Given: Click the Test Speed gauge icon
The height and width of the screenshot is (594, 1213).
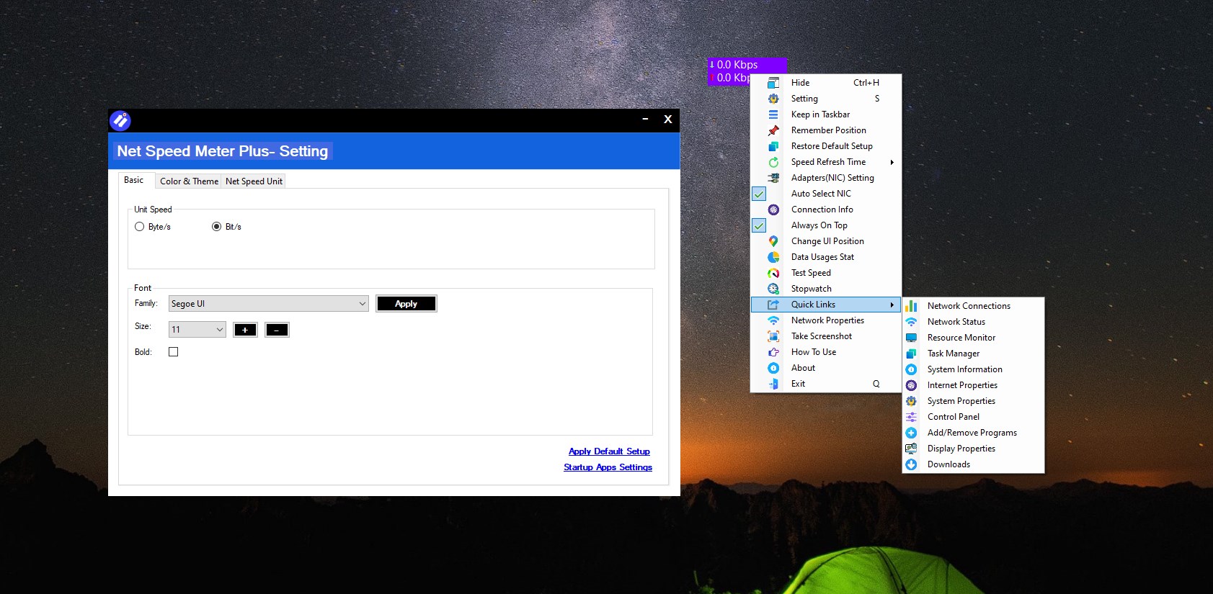Looking at the screenshot, I should (773, 273).
